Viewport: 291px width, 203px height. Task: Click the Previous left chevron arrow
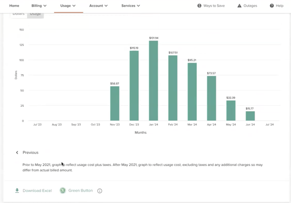17,153
